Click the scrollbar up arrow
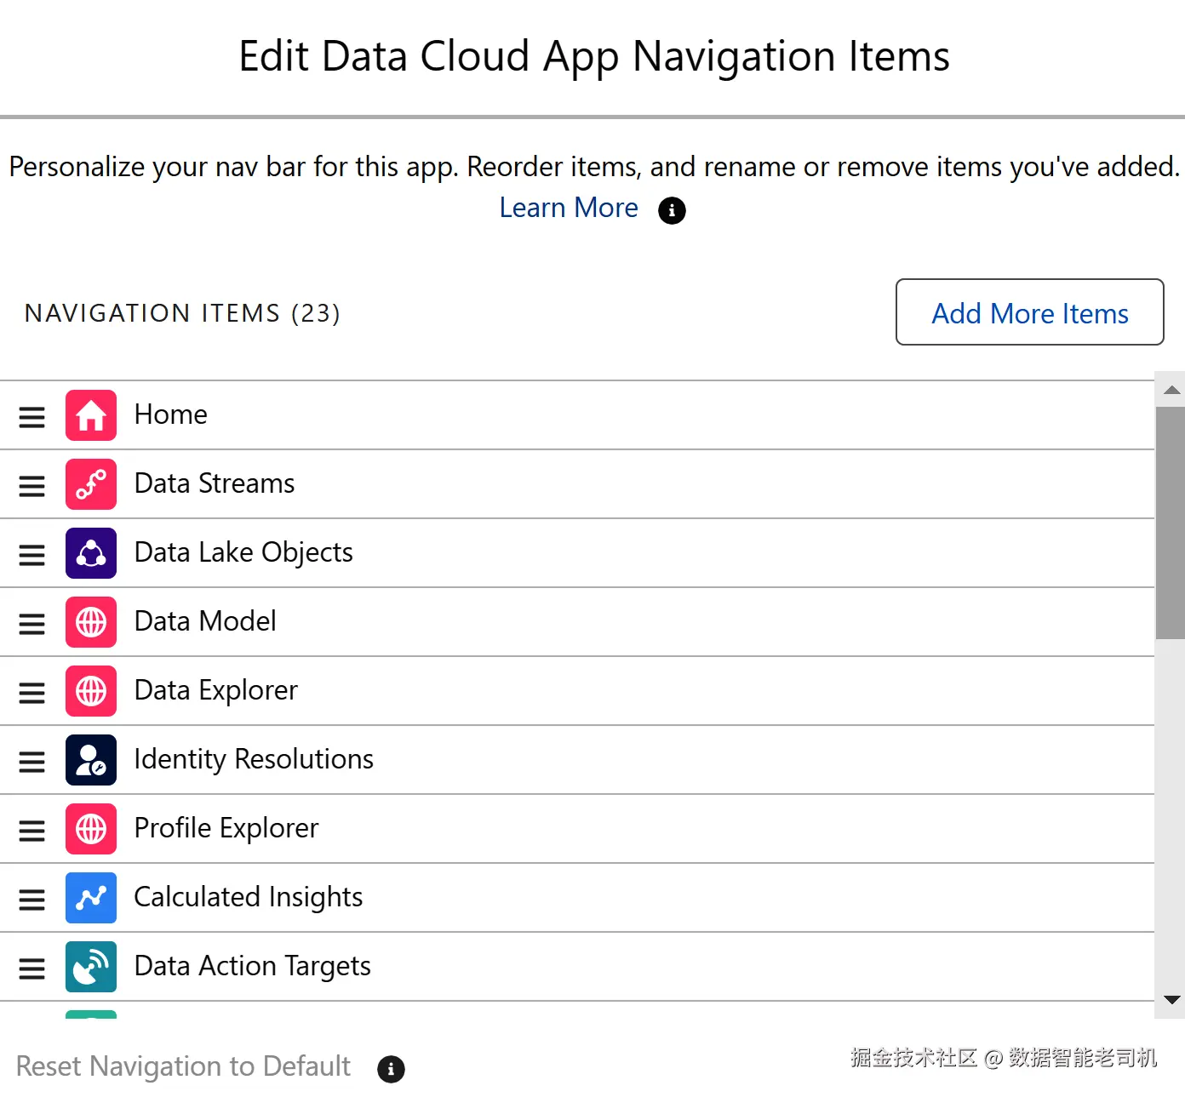This screenshot has height=1097, width=1185. tap(1171, 390)
